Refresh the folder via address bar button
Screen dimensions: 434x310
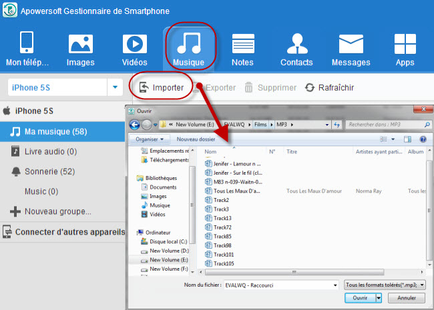coord(337,125)
